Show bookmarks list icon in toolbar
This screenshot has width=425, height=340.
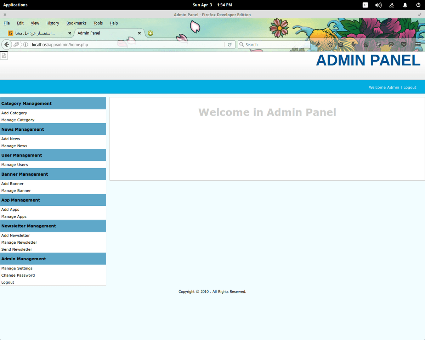coord(341,45)
